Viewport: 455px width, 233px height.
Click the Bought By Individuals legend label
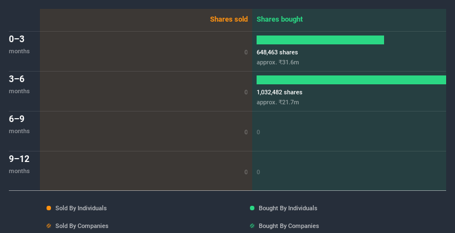[288, 208]
